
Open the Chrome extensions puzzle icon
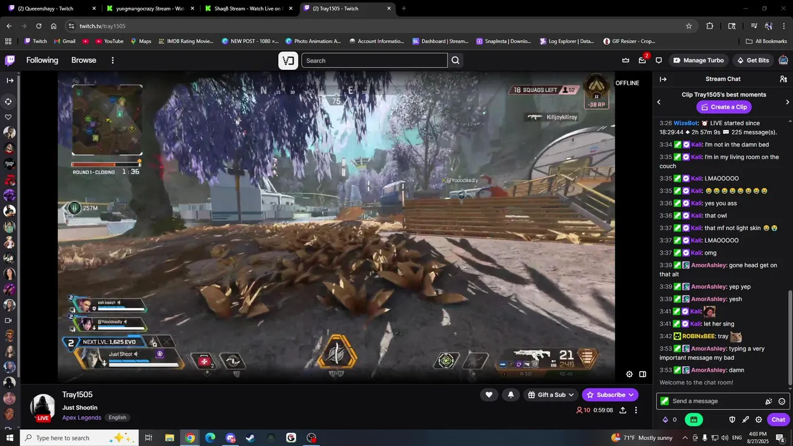(x=710, y=26)
